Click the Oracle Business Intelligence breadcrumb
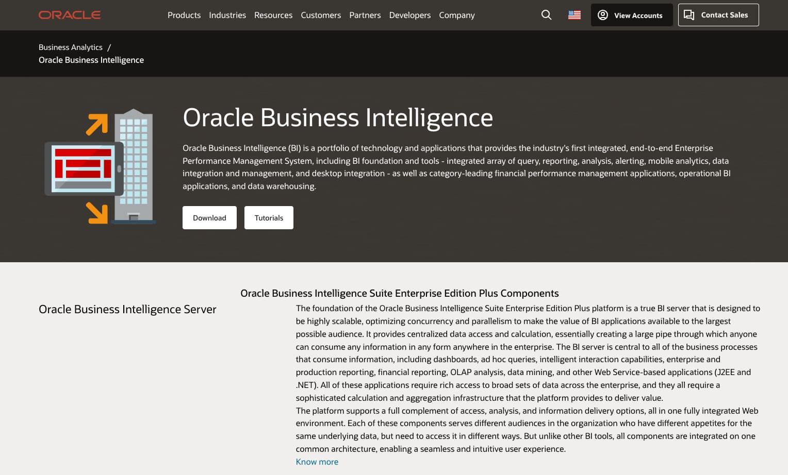 (91, 60)
